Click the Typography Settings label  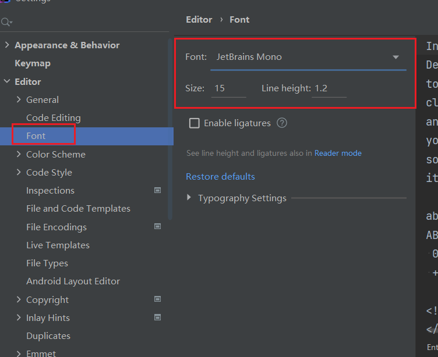[x=242, y=198]
